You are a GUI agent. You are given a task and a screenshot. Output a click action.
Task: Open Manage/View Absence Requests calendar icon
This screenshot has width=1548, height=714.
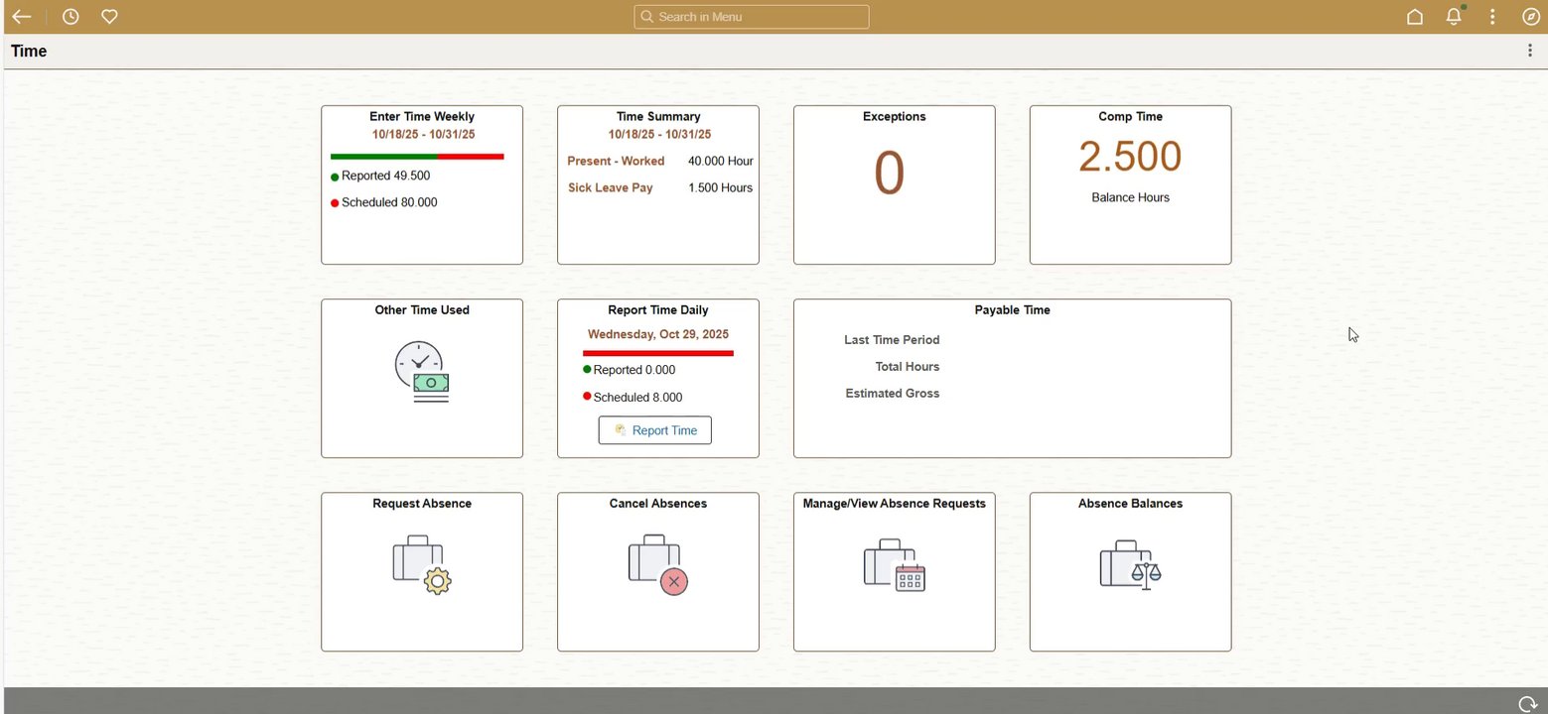click(x=895, y=564)
